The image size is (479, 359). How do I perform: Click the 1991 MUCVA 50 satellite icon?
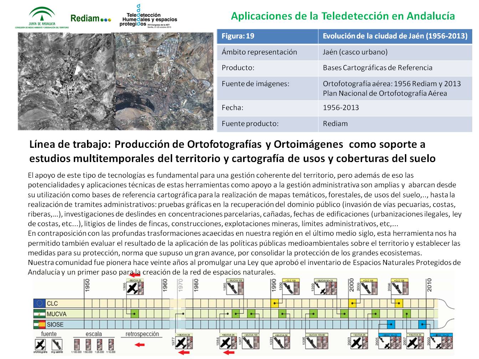coord(281,341)
